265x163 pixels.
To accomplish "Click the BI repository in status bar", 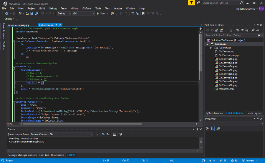I will click(234, 161).
